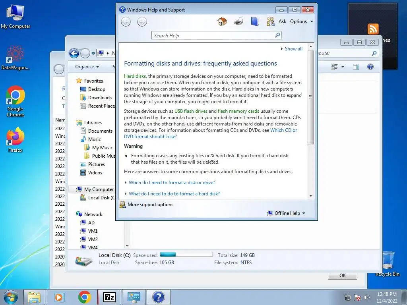Open Offline Help dropdown
Viewport: 407px width, 305px height.
pyautogui.click(x=286, y=213)
